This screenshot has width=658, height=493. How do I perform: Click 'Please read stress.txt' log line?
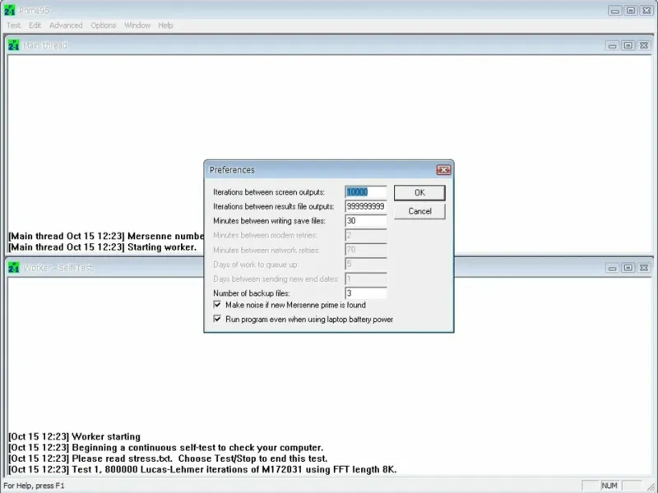click(x=168, y=458)
